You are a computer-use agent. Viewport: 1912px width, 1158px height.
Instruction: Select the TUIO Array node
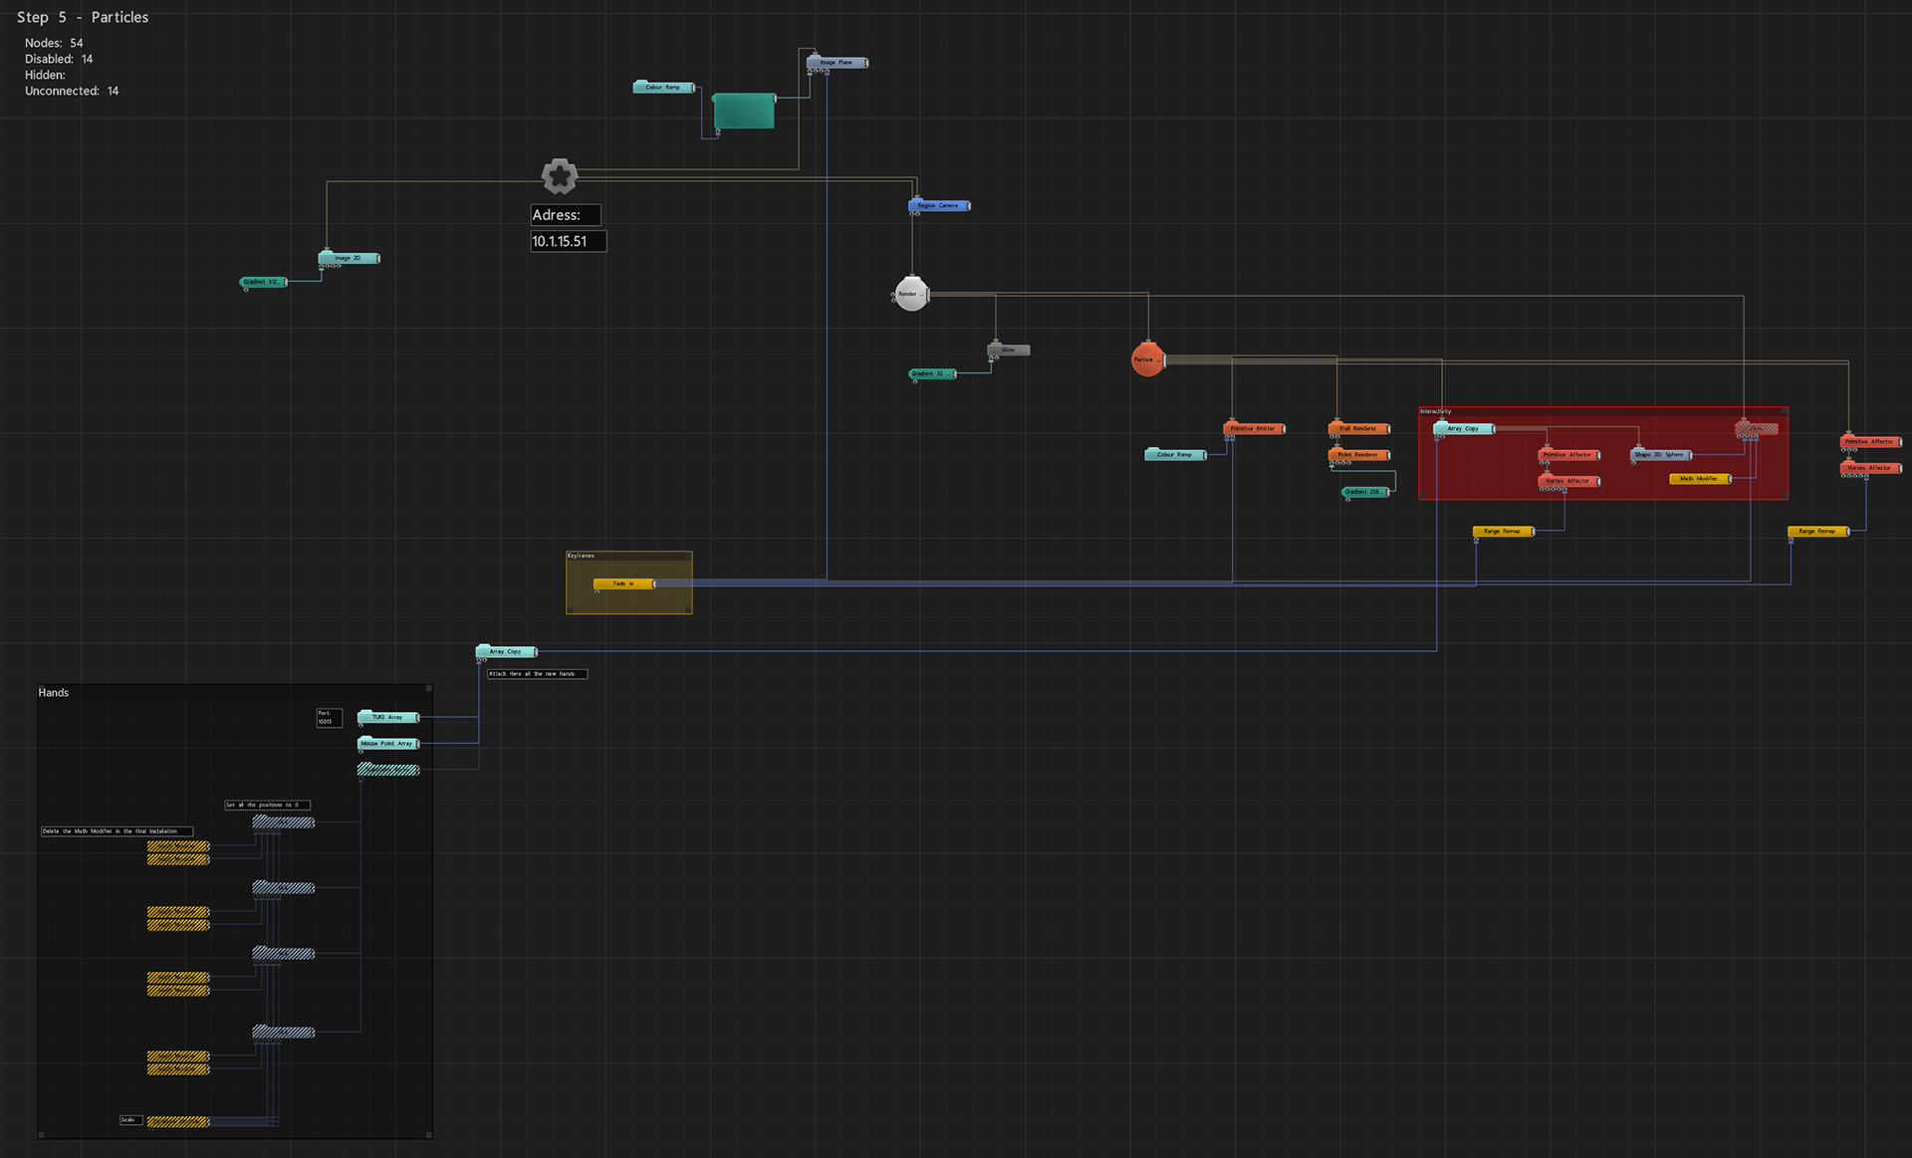387,717
